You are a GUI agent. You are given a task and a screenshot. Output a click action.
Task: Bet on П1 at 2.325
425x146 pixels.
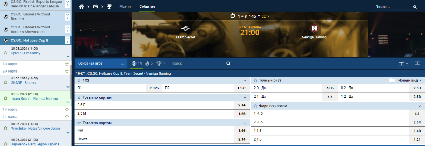coord(154,88)
